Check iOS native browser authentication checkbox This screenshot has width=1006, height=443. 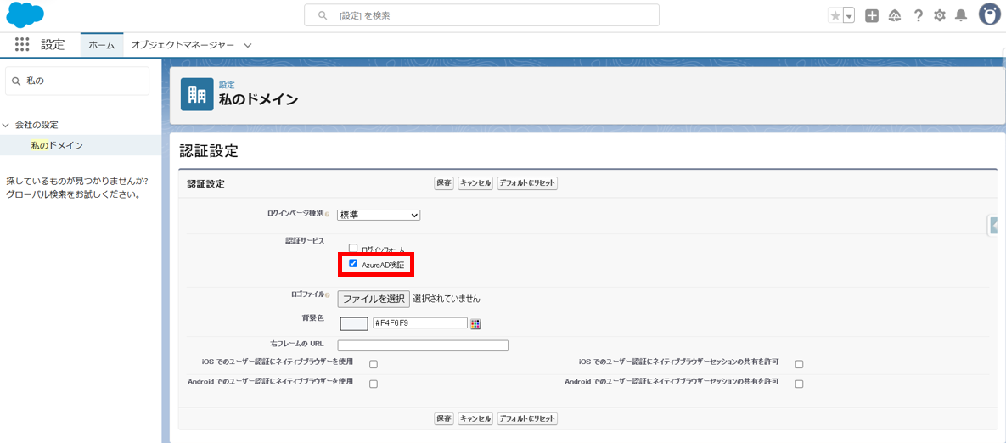point(374,364)
